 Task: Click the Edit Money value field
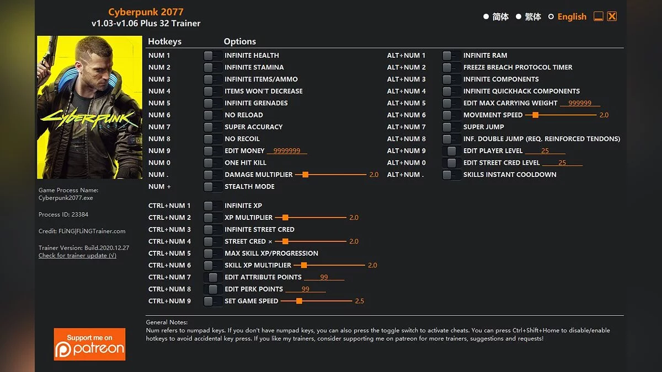[287, 151]
